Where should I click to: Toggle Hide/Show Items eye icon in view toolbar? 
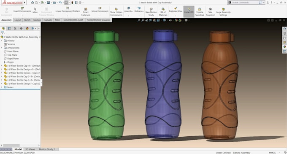(x=170, y=20)
